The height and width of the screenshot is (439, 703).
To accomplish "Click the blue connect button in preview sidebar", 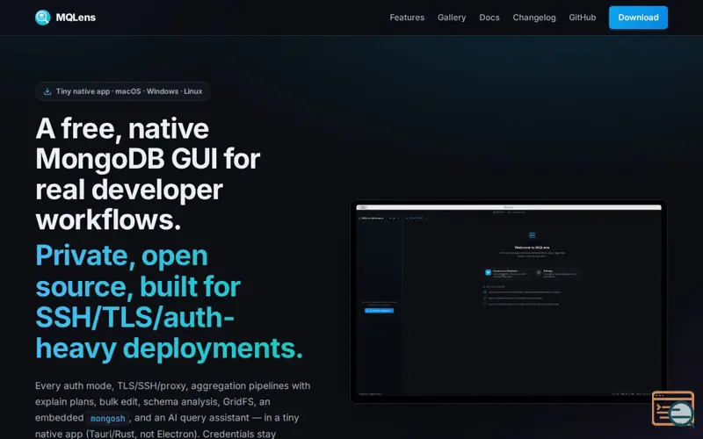I will coord(379,311).
